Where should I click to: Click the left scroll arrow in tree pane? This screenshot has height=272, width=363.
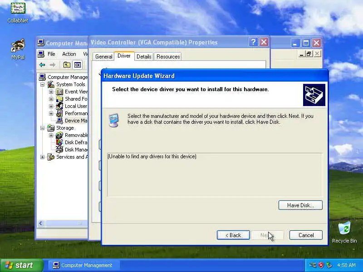coord(41,223)
